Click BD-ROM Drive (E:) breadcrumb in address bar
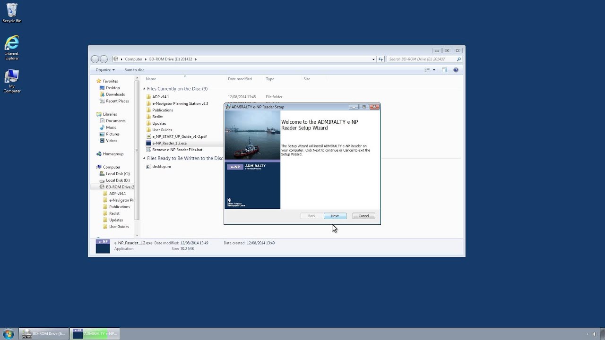This screenshot has width=605, height=340. [171, 59]
